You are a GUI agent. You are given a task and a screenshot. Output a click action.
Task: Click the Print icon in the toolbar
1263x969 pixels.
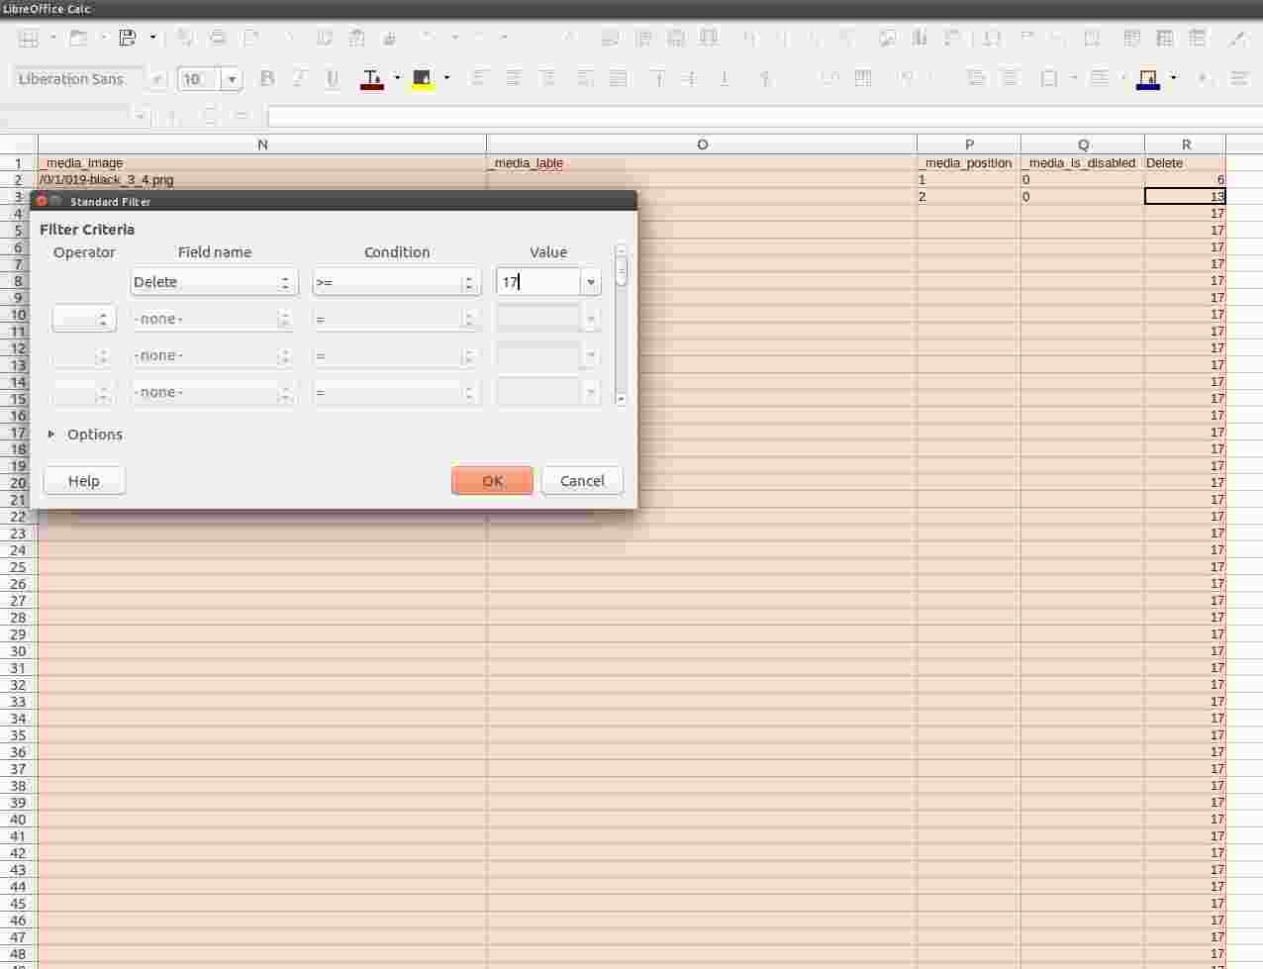coord(218,38)
